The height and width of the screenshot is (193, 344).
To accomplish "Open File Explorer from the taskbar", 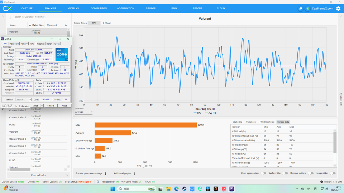I will (x=168, y=189).
